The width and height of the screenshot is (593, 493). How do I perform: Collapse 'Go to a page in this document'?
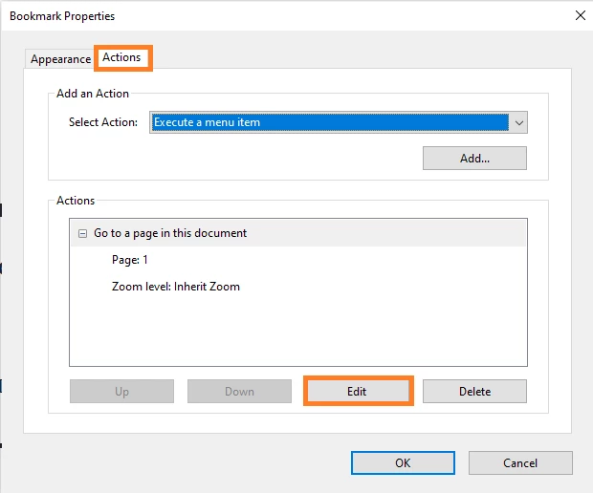(82, 233)
